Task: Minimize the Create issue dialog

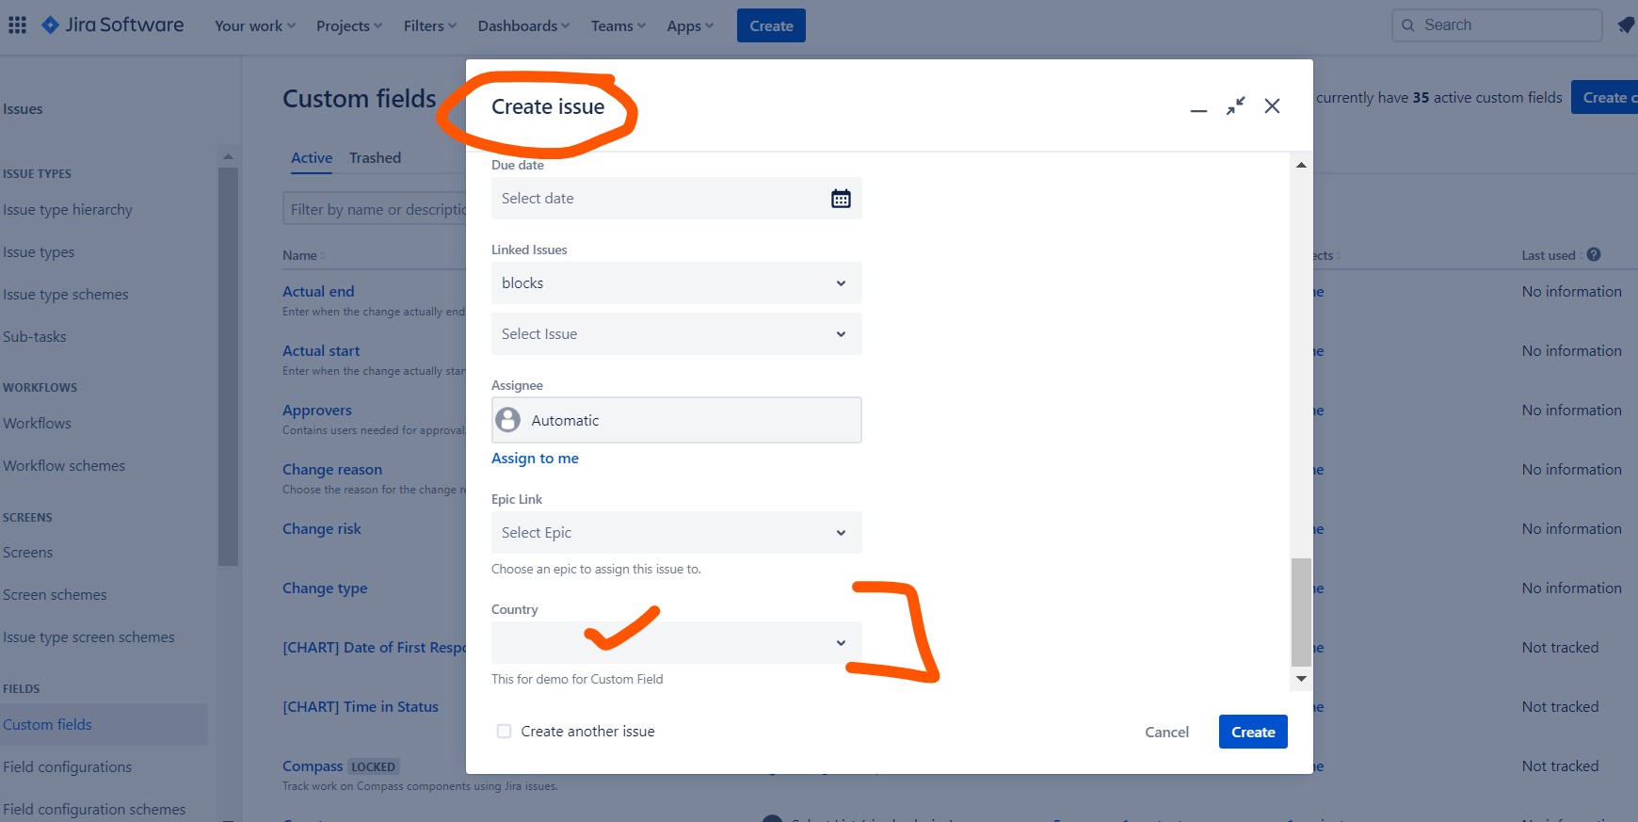Action: 1198,108
